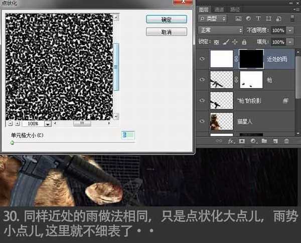Click the lock transparent pixels icon

coord(217,42)
